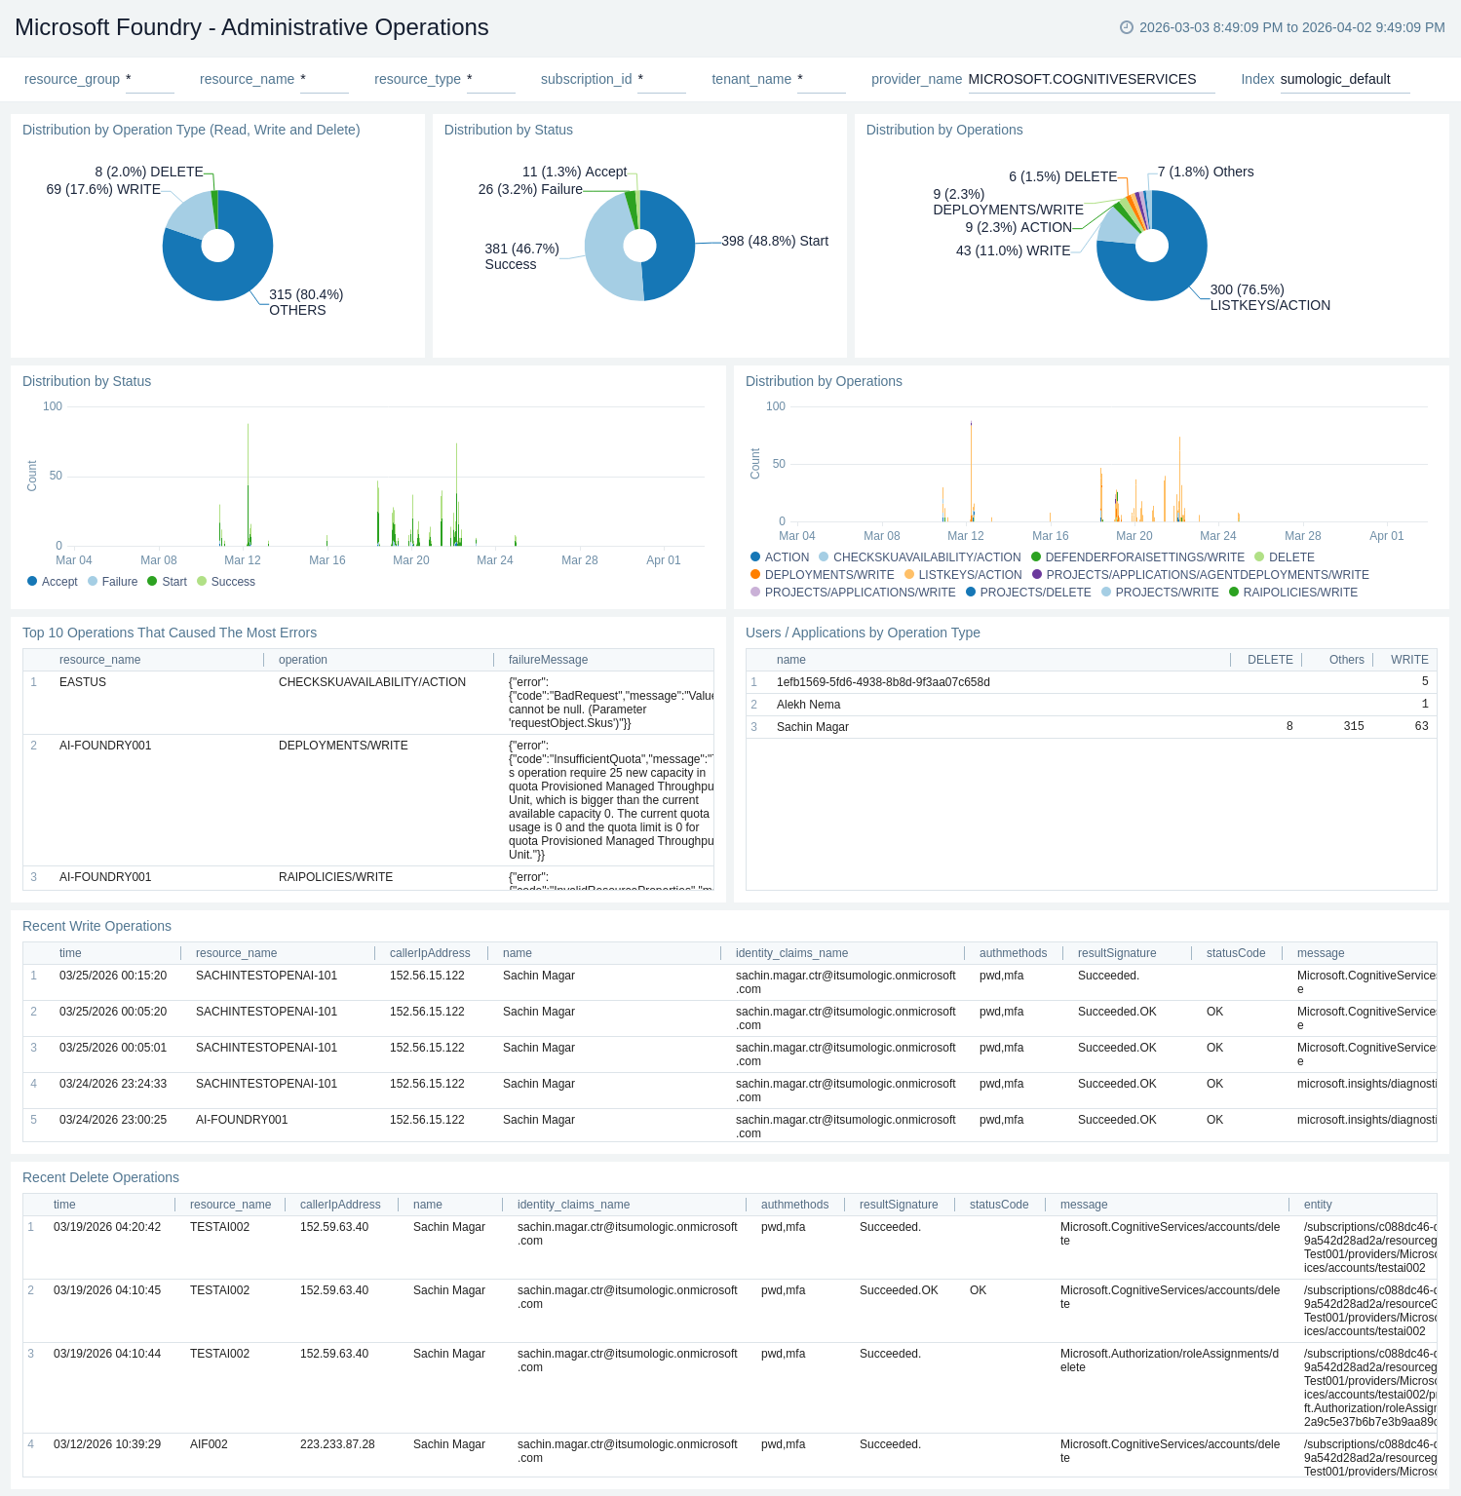
Task: Sort by failureMessage column header
Action: pos(548,660)
